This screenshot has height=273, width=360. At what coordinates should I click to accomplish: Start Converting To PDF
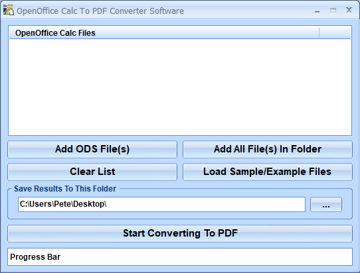180,233
